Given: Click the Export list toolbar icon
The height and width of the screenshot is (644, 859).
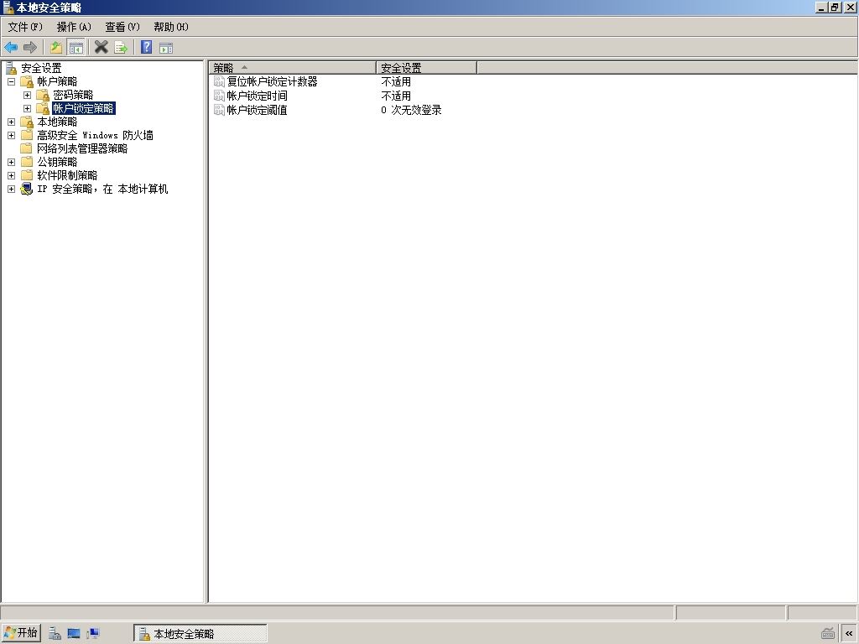Looking at the screenshot, I should (x=121, y=48).
